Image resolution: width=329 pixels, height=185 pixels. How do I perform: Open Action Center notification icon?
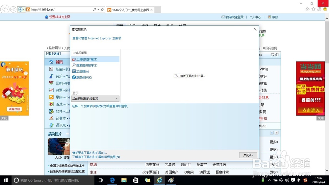click(x=293, y=180)
